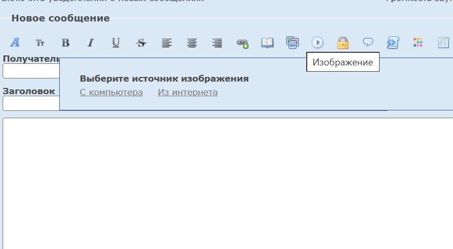The height and width of the screenshot is (249, 453).
Task: Center align the text
Action: [192, 43]
